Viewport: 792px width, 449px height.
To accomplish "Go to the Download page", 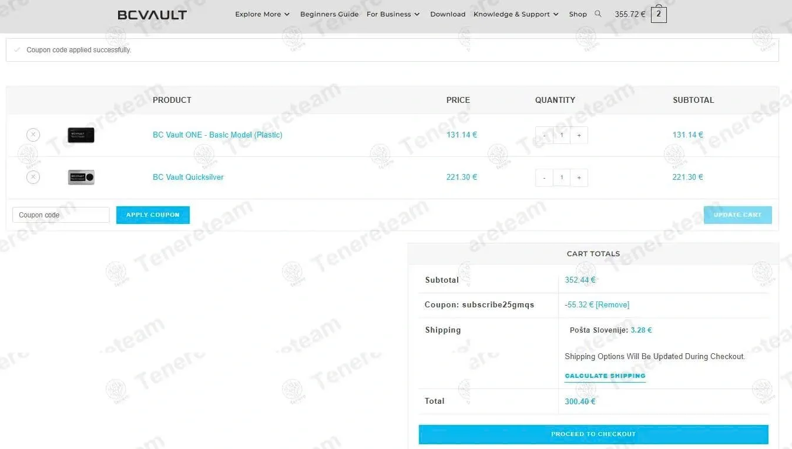I will (x=448, y=14).
